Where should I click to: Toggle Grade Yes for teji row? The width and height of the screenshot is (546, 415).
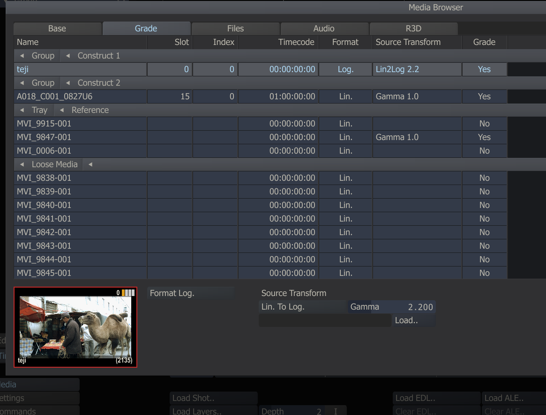(x=484, y=69)
